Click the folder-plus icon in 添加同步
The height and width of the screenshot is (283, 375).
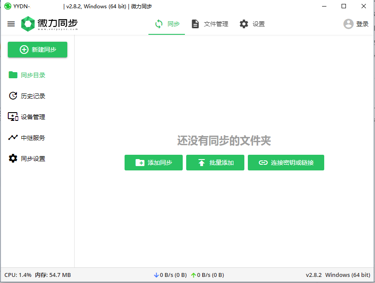(140, 163)
